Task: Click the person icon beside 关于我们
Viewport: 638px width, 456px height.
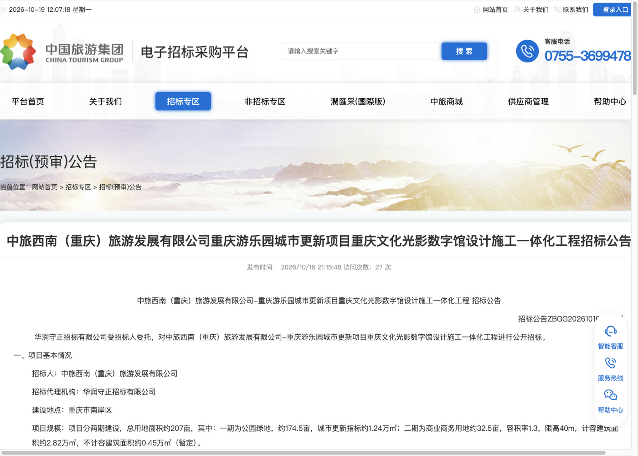Action: [x=517, y=10]
